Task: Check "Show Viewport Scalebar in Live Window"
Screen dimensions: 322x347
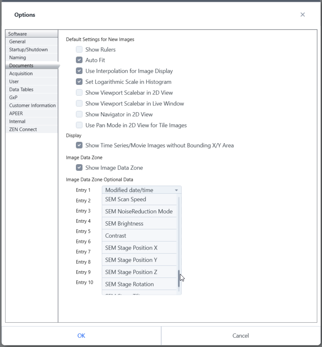Action: 79,103
